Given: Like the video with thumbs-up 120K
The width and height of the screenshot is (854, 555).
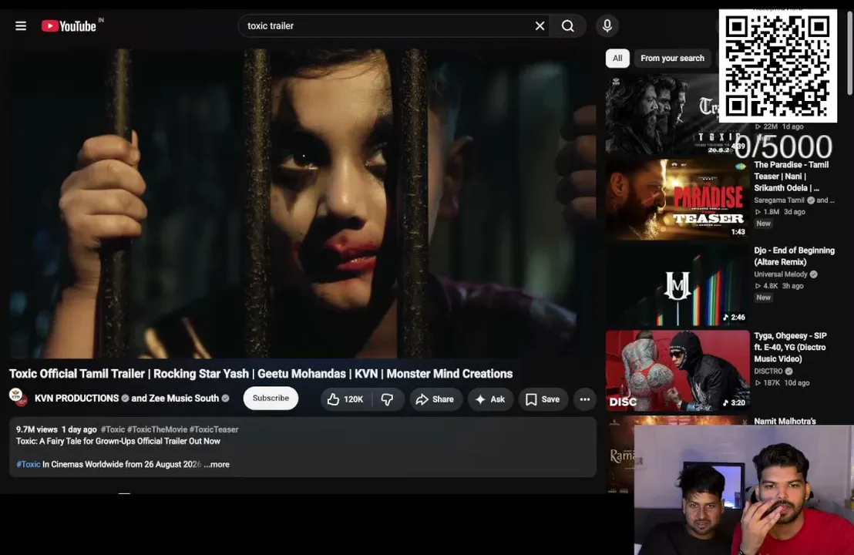Looking at the screenshot, I should tap(346, 399).
